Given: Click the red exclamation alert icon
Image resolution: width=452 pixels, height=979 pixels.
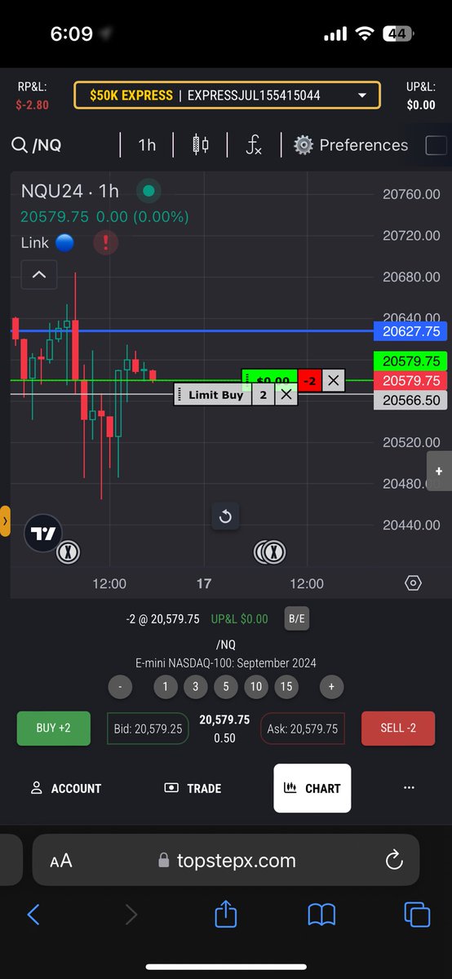Looking at the screenshot, I should tap(106, 243).
